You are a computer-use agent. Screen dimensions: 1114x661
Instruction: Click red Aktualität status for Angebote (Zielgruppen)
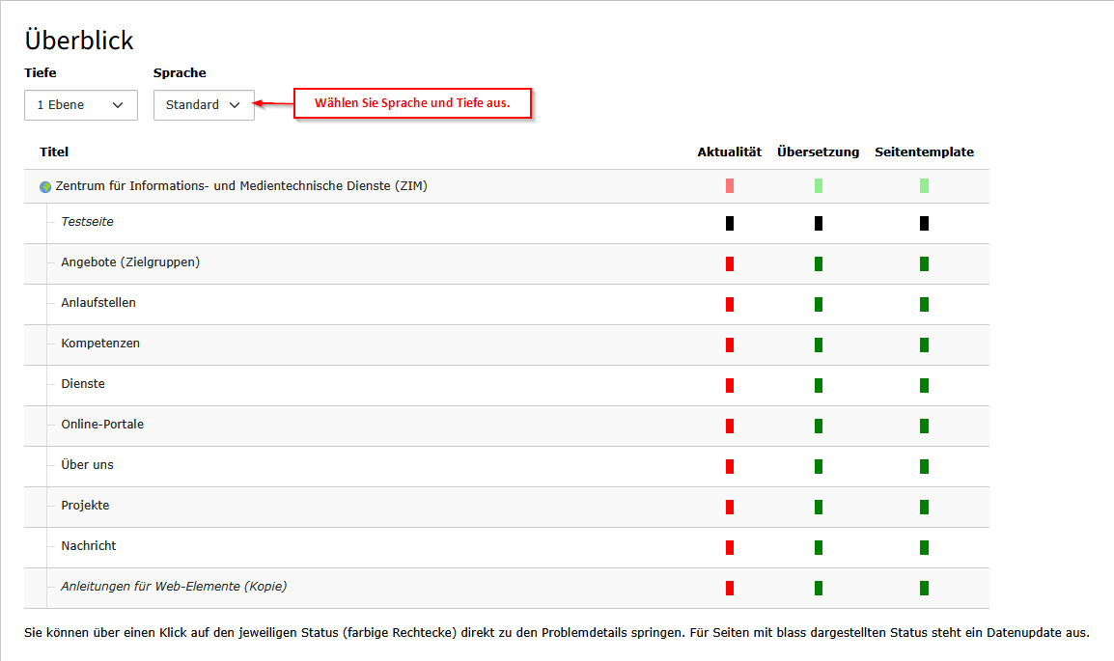click(730, 263)
